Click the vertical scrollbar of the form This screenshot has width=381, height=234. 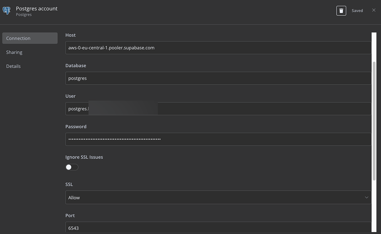pos(374,119)
